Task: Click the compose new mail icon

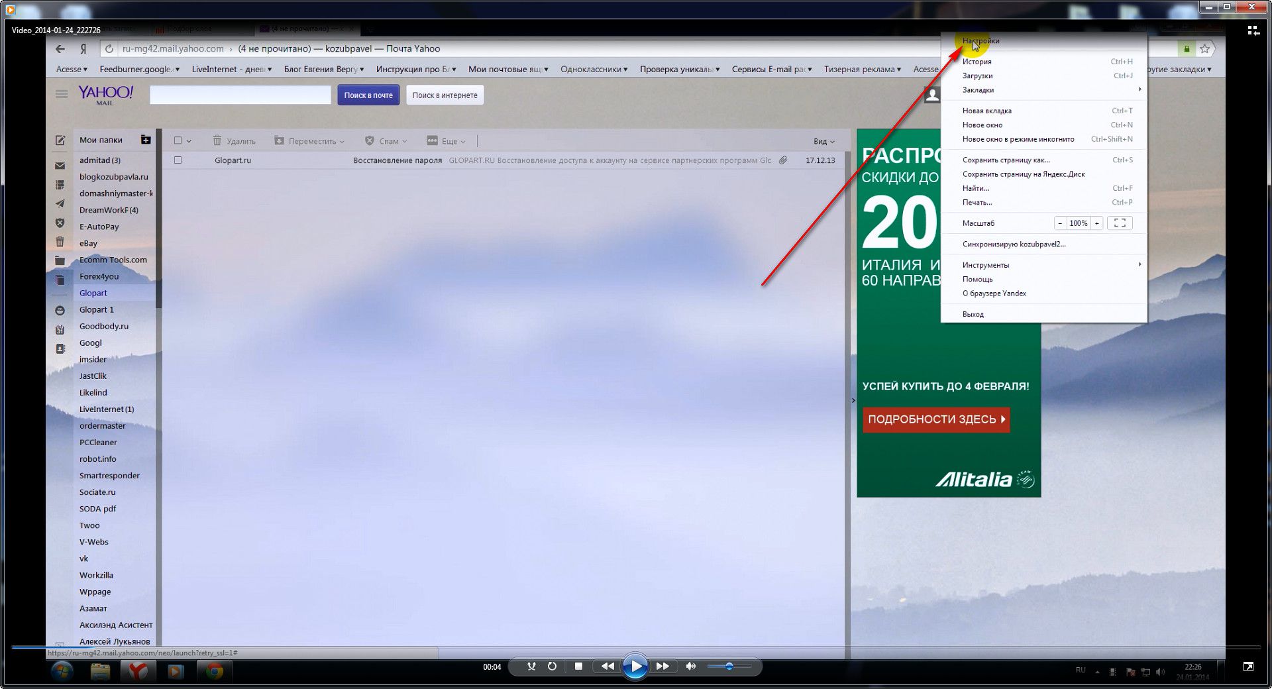Action: [x=60, y=140]
